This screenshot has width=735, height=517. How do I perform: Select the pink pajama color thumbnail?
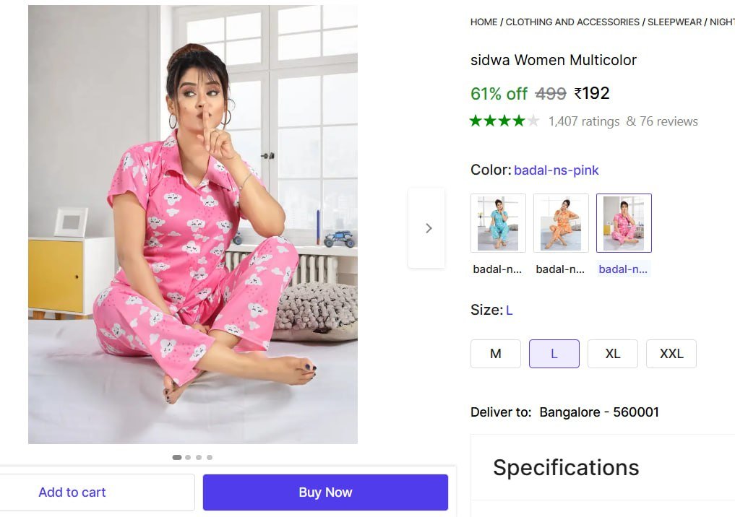pyautogui.click(x=624, y=223)
